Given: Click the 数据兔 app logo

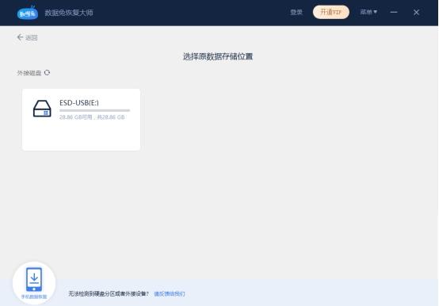Looking at the screenshot, I should point(28,13).
